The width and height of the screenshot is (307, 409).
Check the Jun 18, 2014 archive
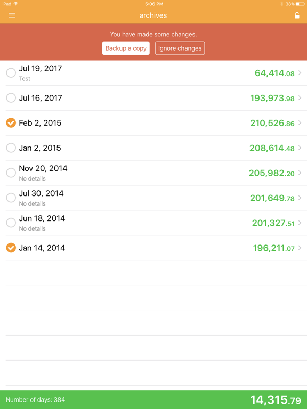click(11, 223)
